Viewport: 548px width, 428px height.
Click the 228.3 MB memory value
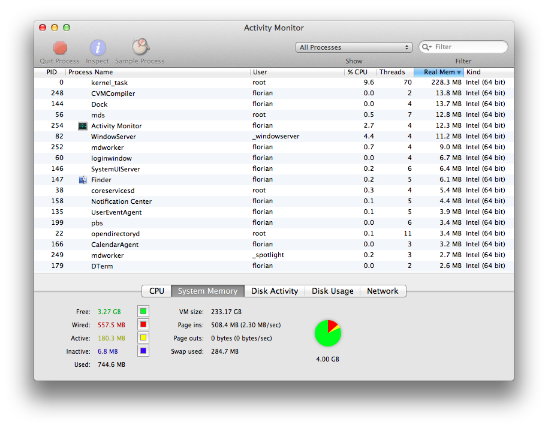click(x=446, y=83)
